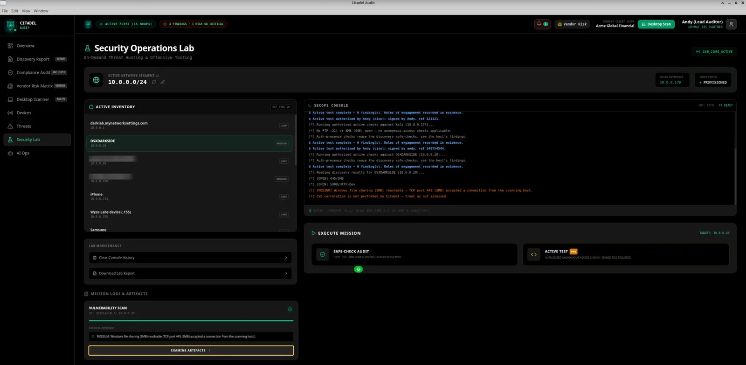
Task: Select the Wyze Labs device (.155) row
Action: (189, 214)
